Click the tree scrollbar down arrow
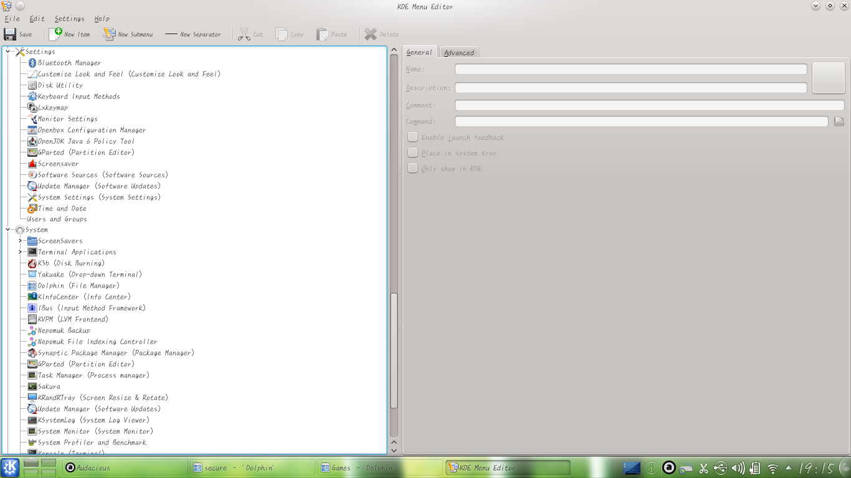851x478 pixels. tap(394, 449)
